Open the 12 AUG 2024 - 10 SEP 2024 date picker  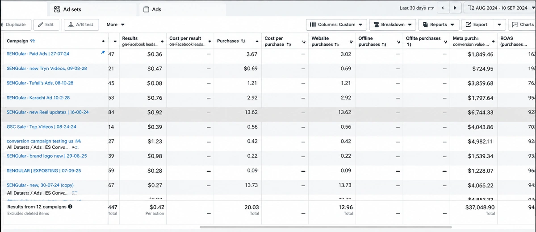pos(499,8)
